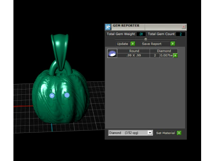Close the Gem Reporter window
The height and width of the screenshot is (161, 215).
click(184, 27)
